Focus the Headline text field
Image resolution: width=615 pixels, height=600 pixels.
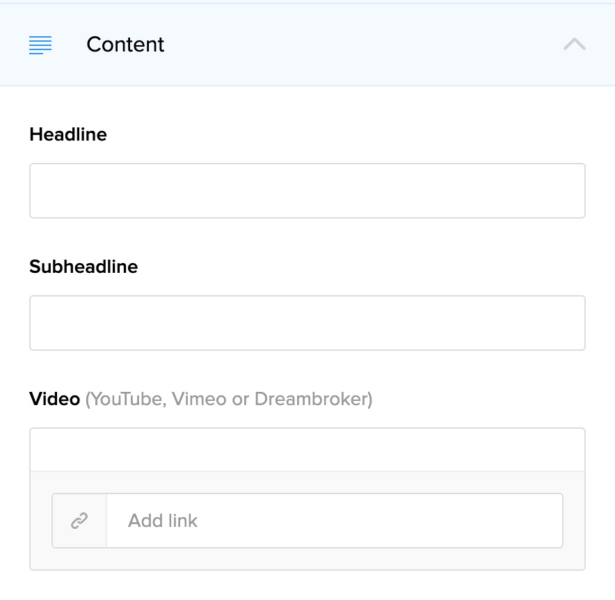(x=307, y=191)
